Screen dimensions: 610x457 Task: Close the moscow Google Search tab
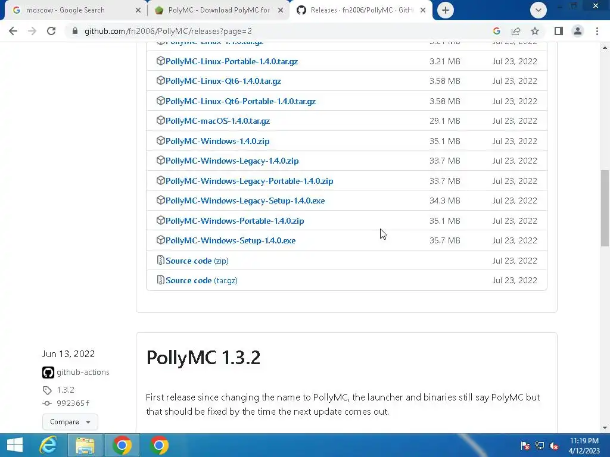coord(138,11)
